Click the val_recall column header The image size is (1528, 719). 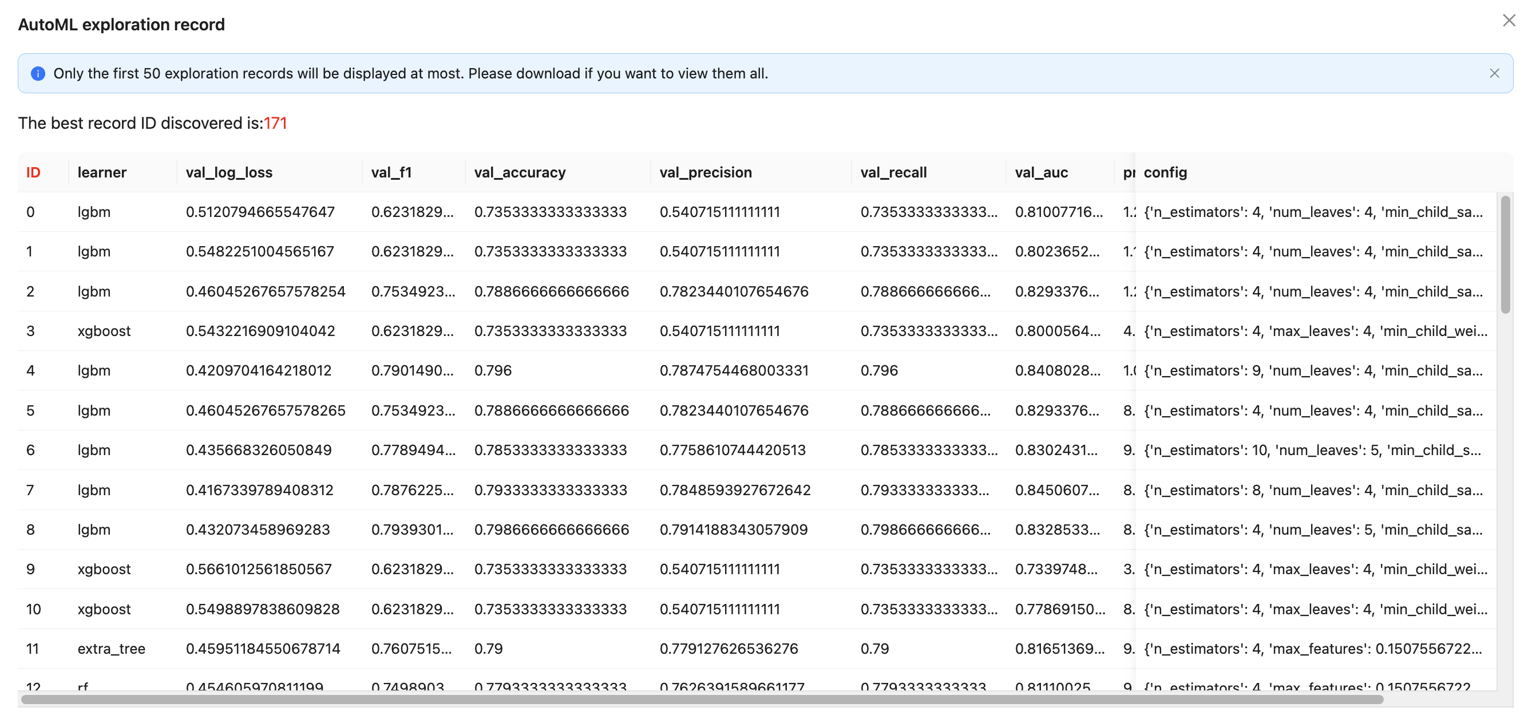point(893,173)
